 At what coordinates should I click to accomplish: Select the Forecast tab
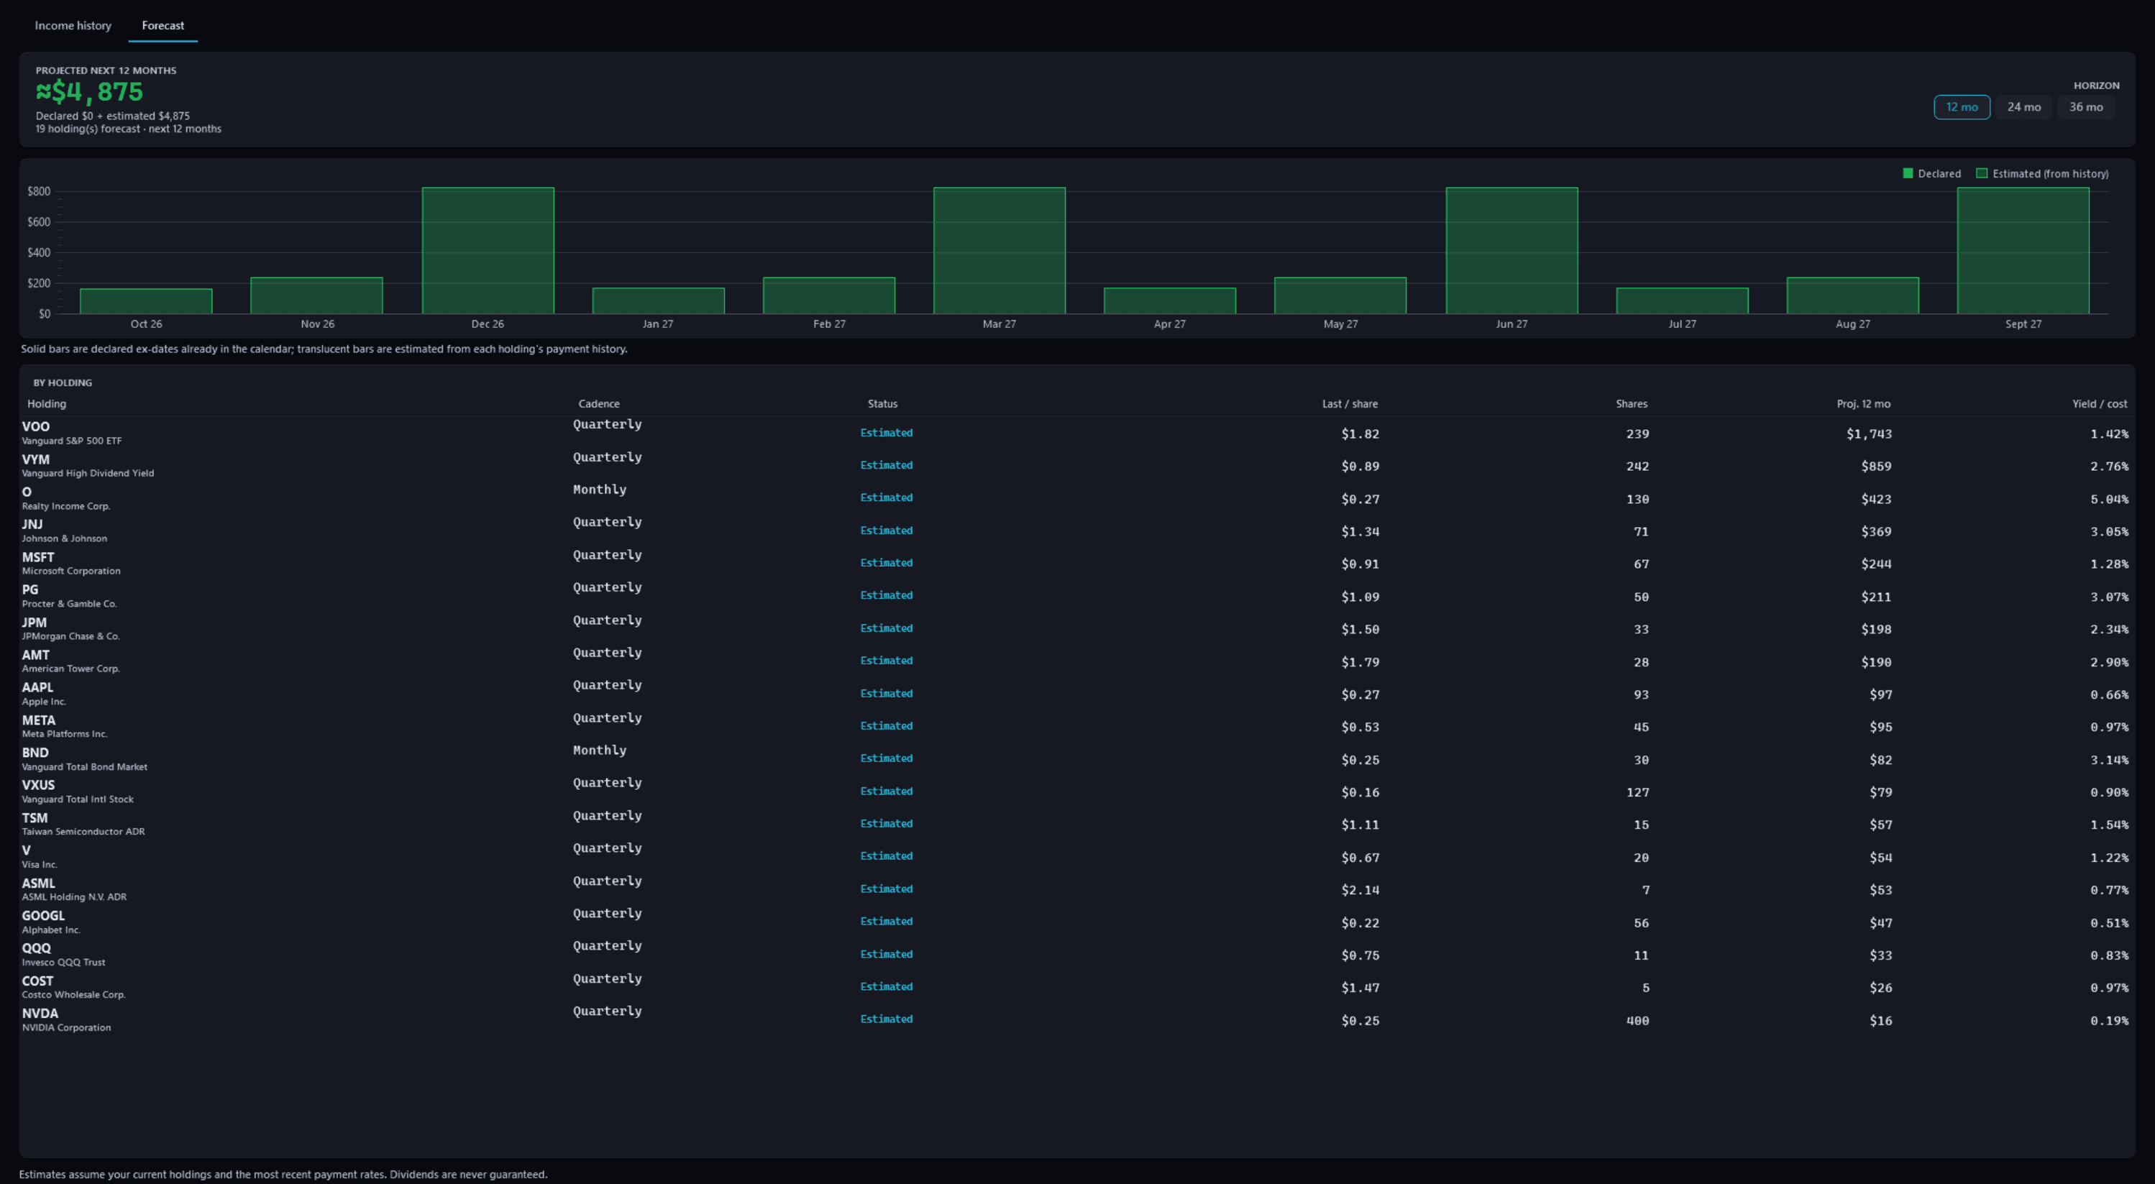click(x=163, y=26)
